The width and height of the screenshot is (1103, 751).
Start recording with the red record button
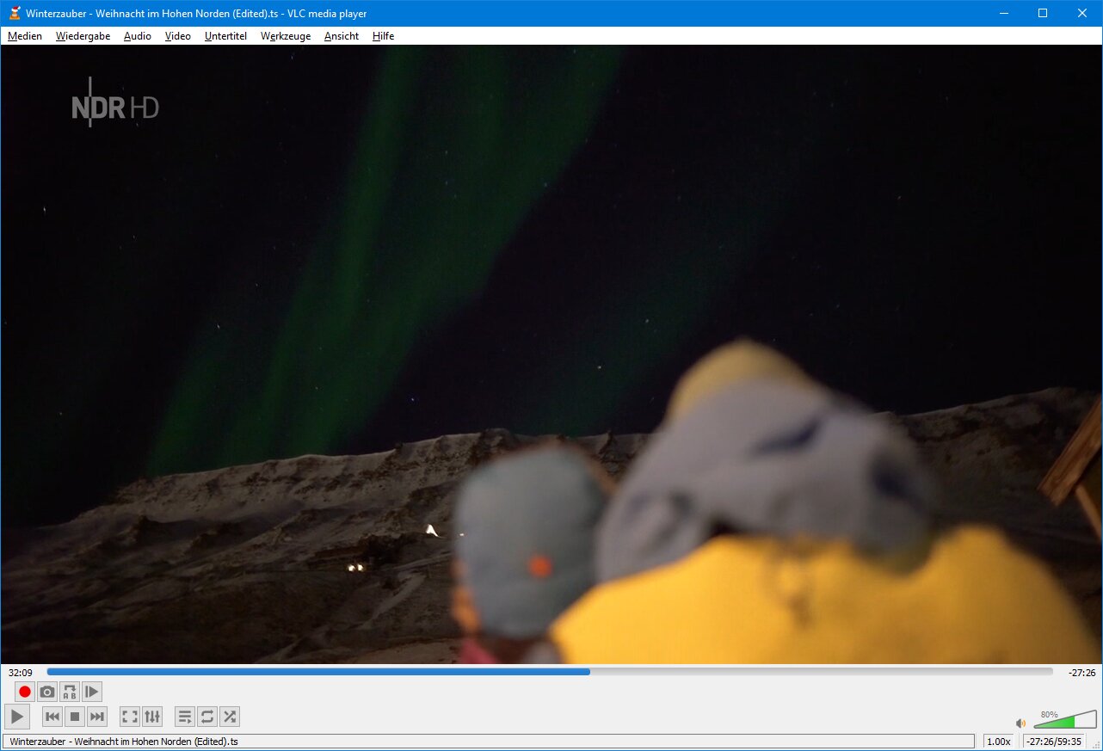pos(25,692)
